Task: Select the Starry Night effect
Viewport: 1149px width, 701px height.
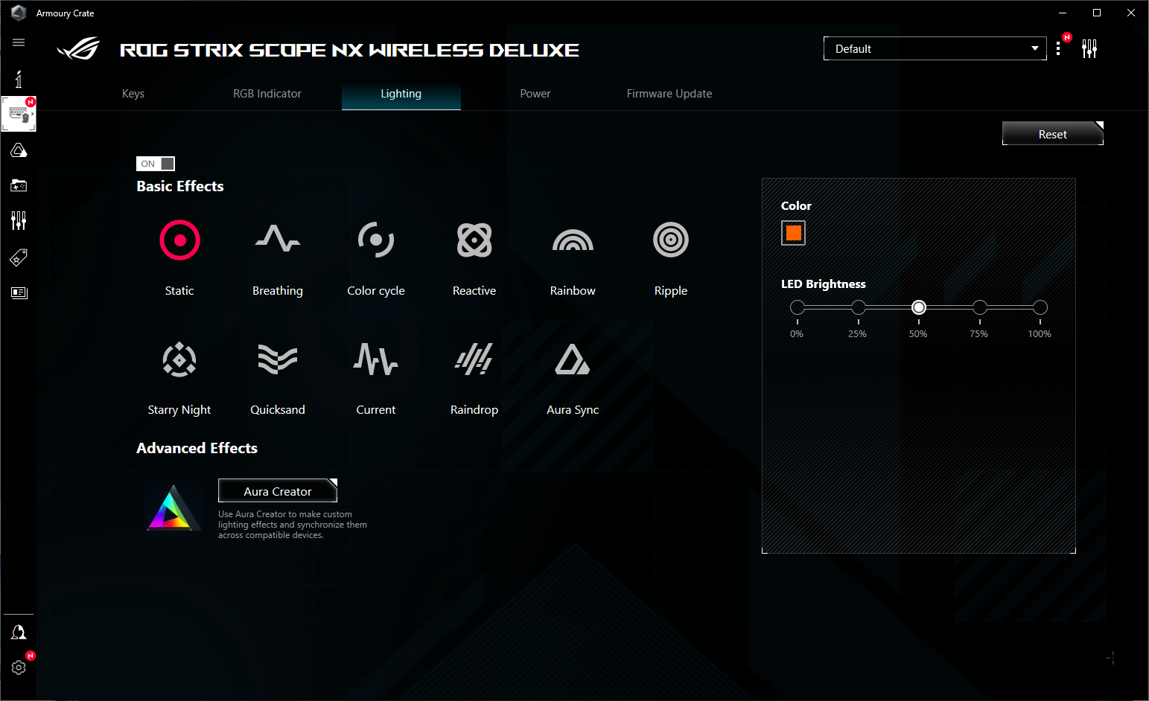Action: pos(179,359)
